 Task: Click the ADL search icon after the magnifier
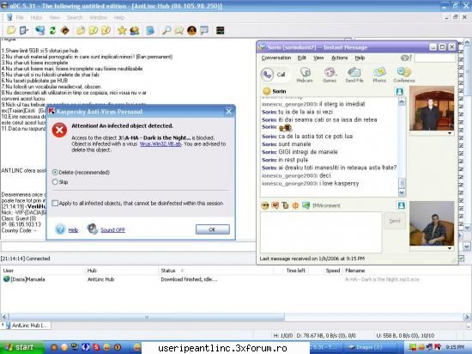[179, 30]
